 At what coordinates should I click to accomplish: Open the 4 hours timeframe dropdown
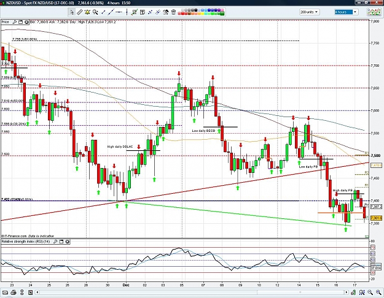[347, 12]
